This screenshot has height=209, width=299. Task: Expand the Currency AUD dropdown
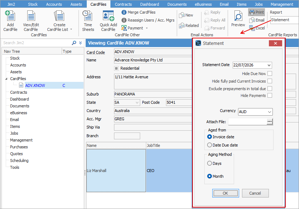tap(270, 112)
